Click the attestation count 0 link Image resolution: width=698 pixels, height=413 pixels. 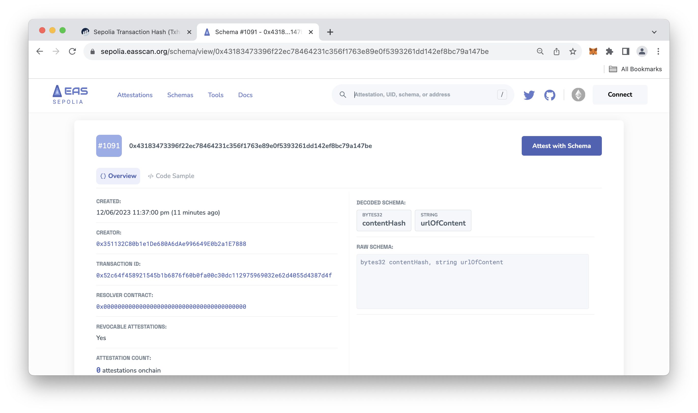(x=98, y=370)
